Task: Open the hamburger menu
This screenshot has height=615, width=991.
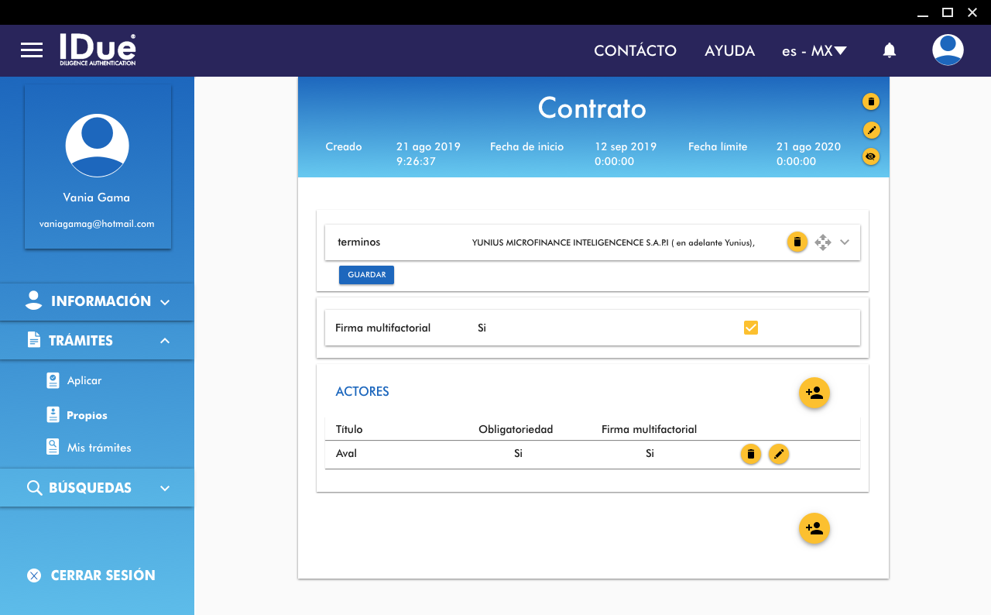Action: point(32,50)
